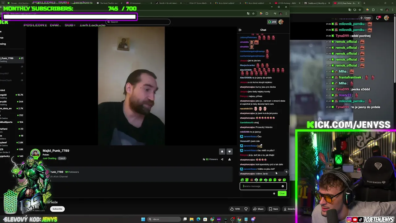Open the browser extensions puzzle icon
Viewport: 396px width, 223px height.
click(267, 14)
